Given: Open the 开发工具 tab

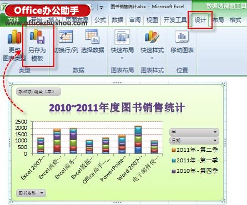Looking at the screenshot, I should point(175,20).
